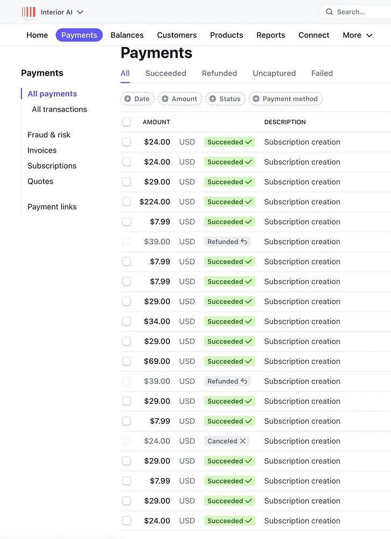
Task: Switch to the Refunded tab
Action: 219,73
